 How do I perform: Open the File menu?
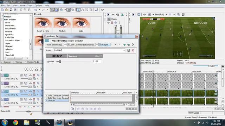[3, 6]
